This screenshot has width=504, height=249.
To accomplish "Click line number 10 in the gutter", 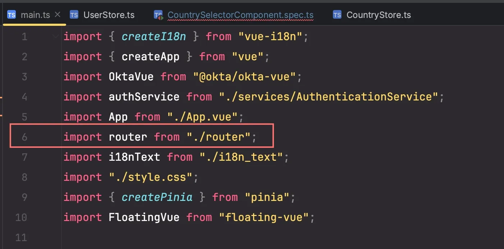I will click(21, 217).
